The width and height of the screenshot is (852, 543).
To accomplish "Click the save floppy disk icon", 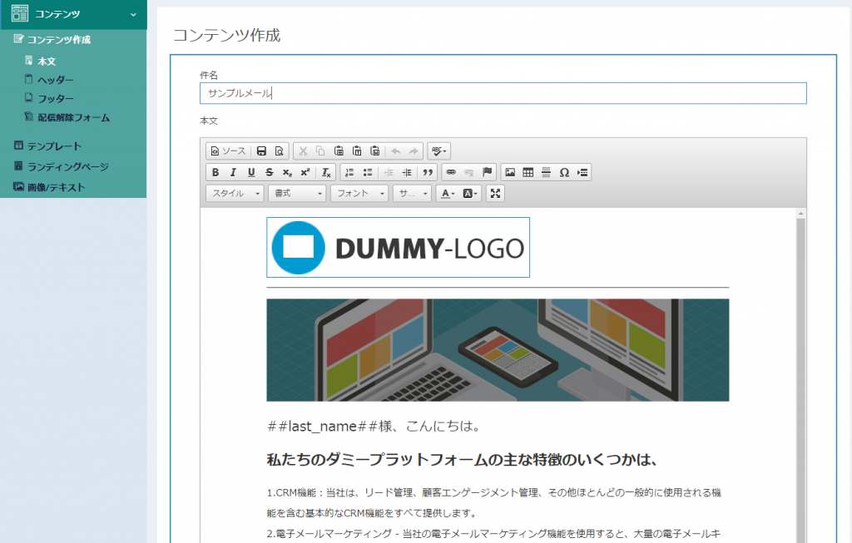I will [x=261, y=151].
